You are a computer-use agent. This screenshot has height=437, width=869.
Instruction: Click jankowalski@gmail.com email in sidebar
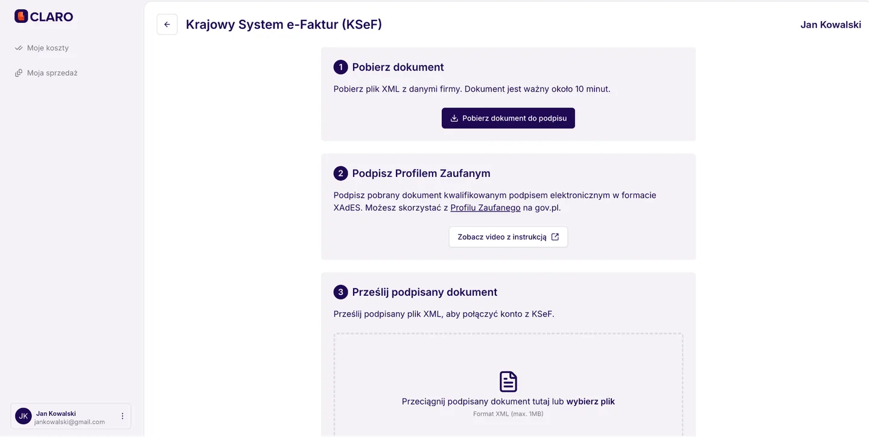click(69, 422)
